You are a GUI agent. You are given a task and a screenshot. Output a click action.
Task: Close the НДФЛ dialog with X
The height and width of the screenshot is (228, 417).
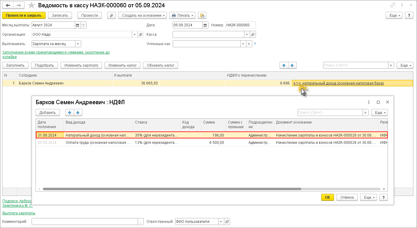[388, 102]
